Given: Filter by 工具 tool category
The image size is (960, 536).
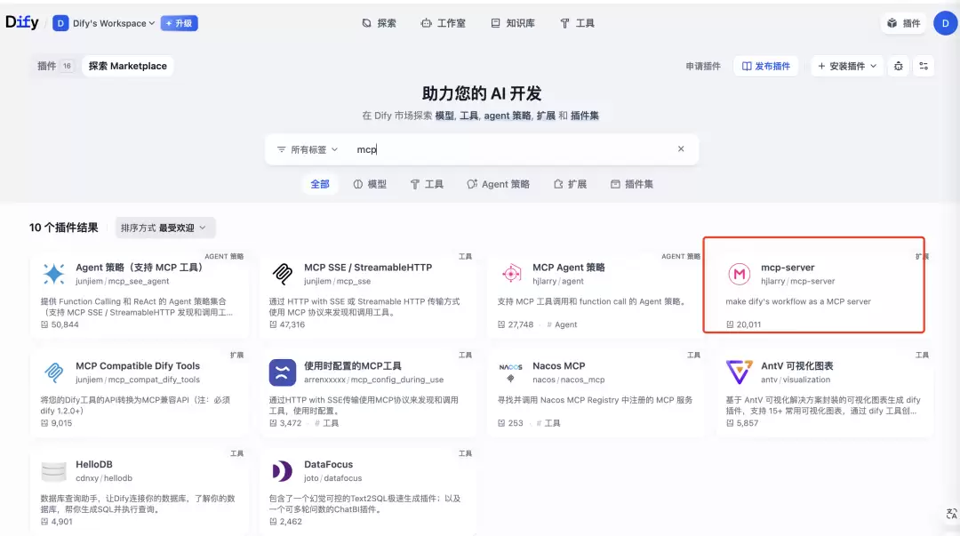Looking at the screenshot, I should 427,184.
